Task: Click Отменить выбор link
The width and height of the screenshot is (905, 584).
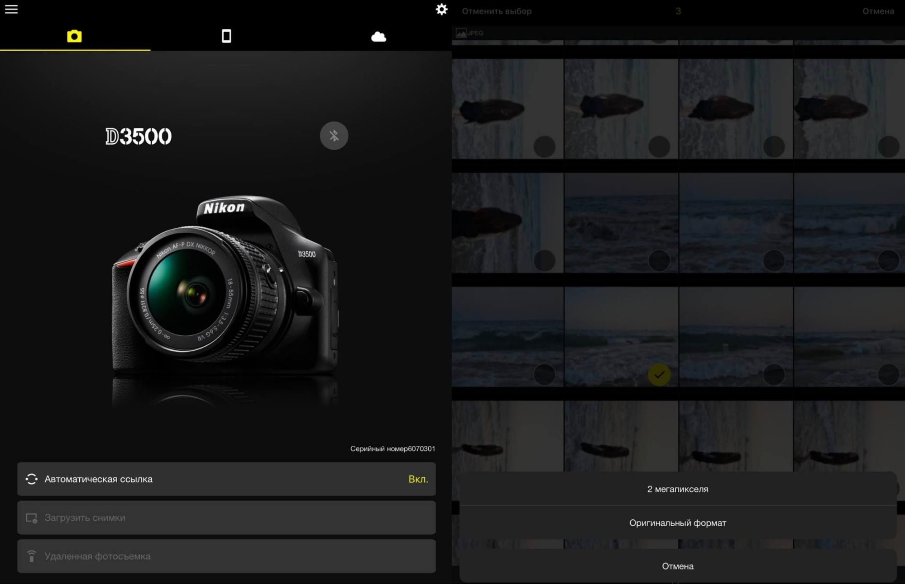Action: 497,11
